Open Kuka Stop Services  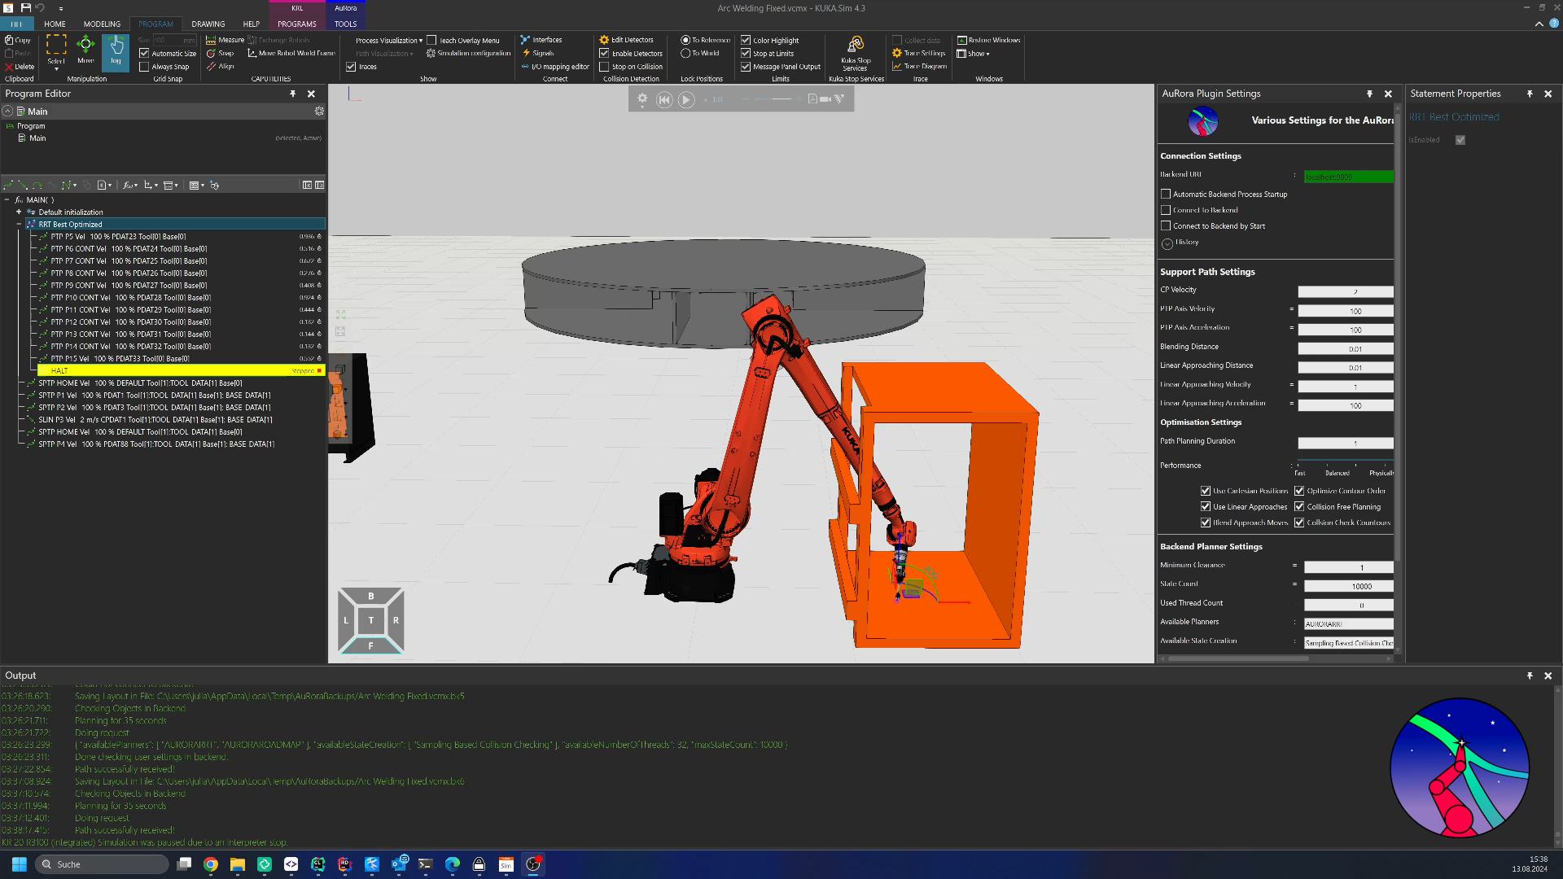tap(856, 52)
